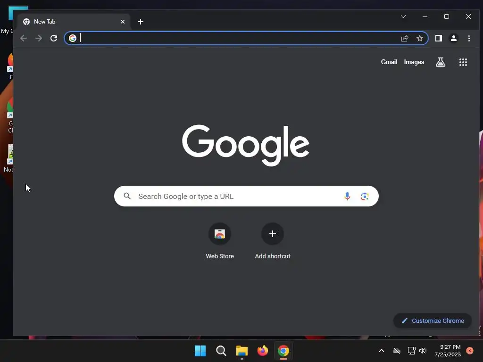
Task: Click the magnifier icon in search box
Action: click(x=127, y=196)
